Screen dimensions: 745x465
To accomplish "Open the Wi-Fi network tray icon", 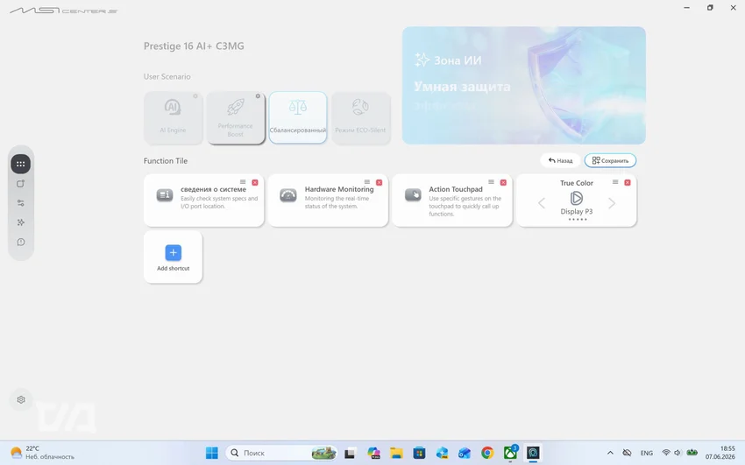I will point(666,453).
